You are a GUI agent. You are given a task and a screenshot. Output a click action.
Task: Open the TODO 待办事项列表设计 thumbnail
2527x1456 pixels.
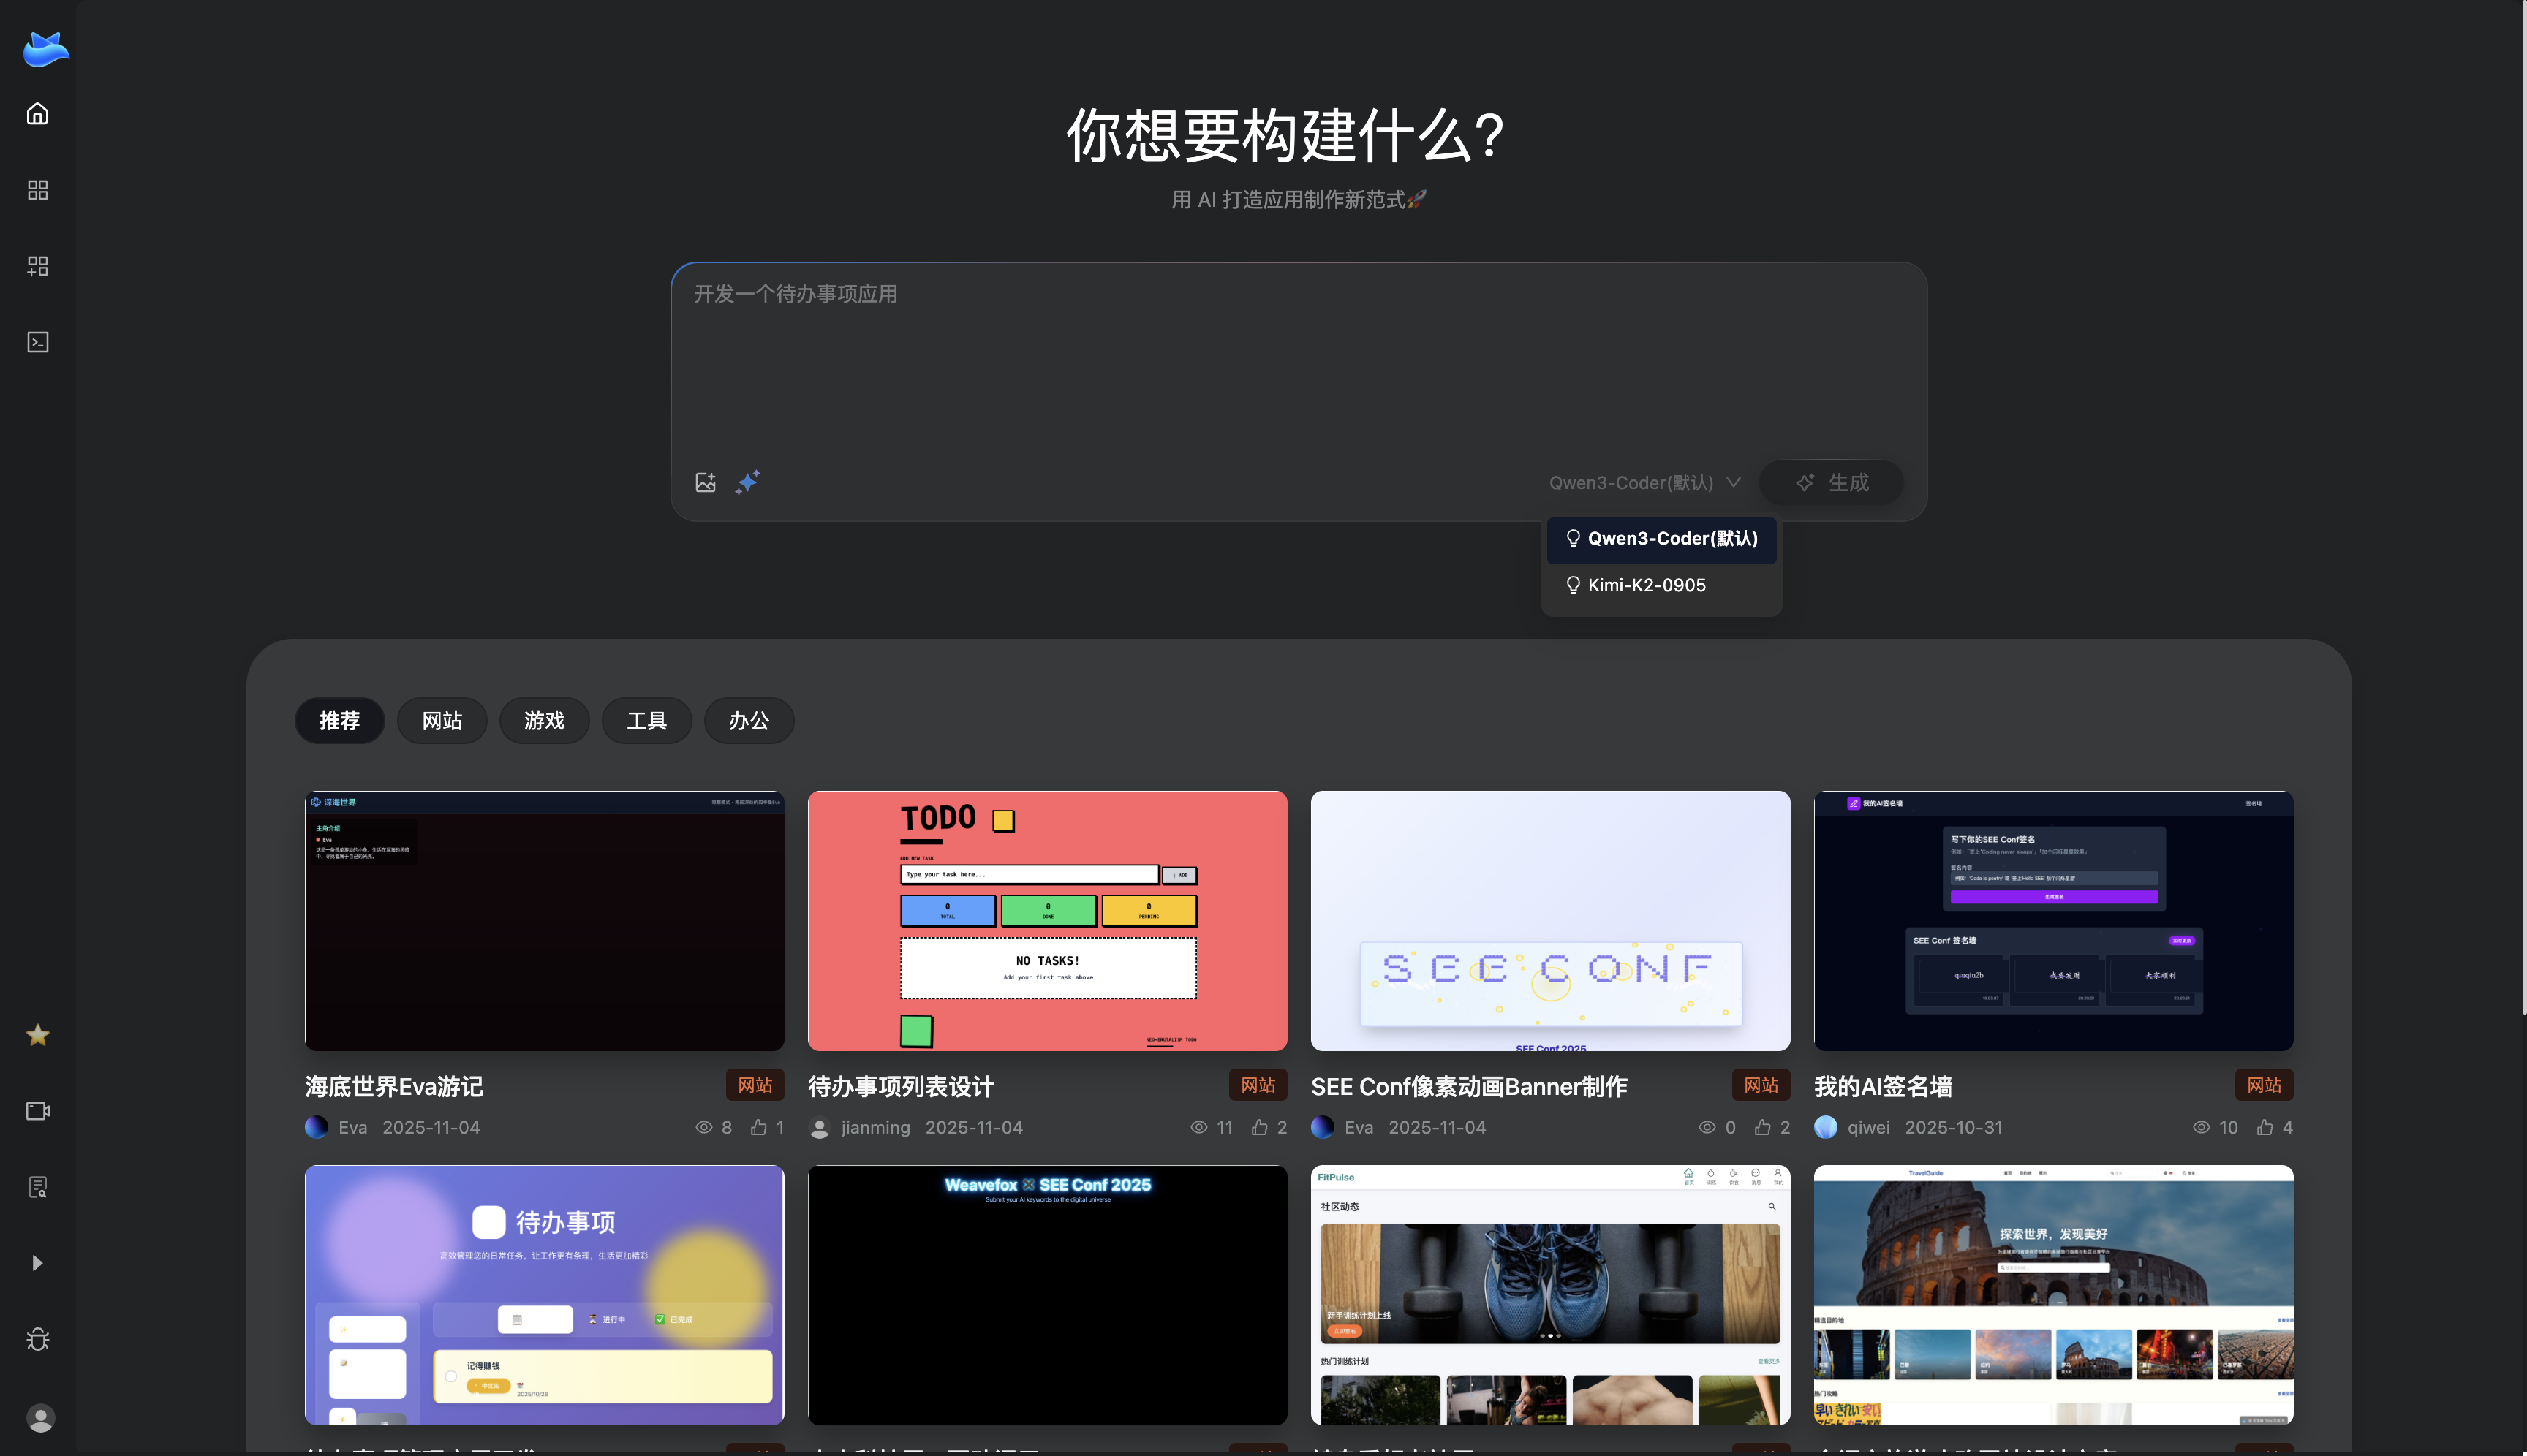(1046, 920)
